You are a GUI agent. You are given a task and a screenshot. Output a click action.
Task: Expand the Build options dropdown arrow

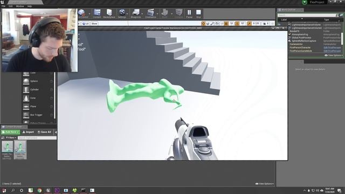(x=171, y=14)
